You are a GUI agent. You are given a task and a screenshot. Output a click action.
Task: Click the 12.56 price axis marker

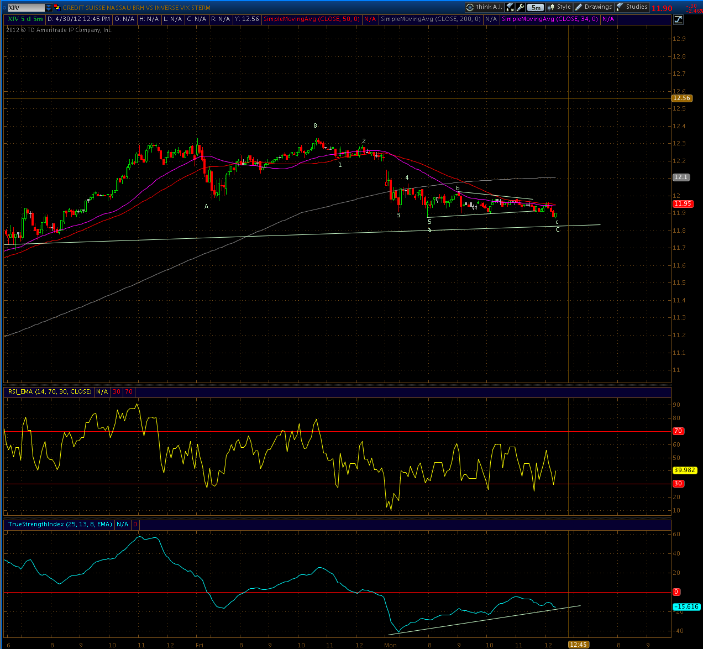point(681,98)
